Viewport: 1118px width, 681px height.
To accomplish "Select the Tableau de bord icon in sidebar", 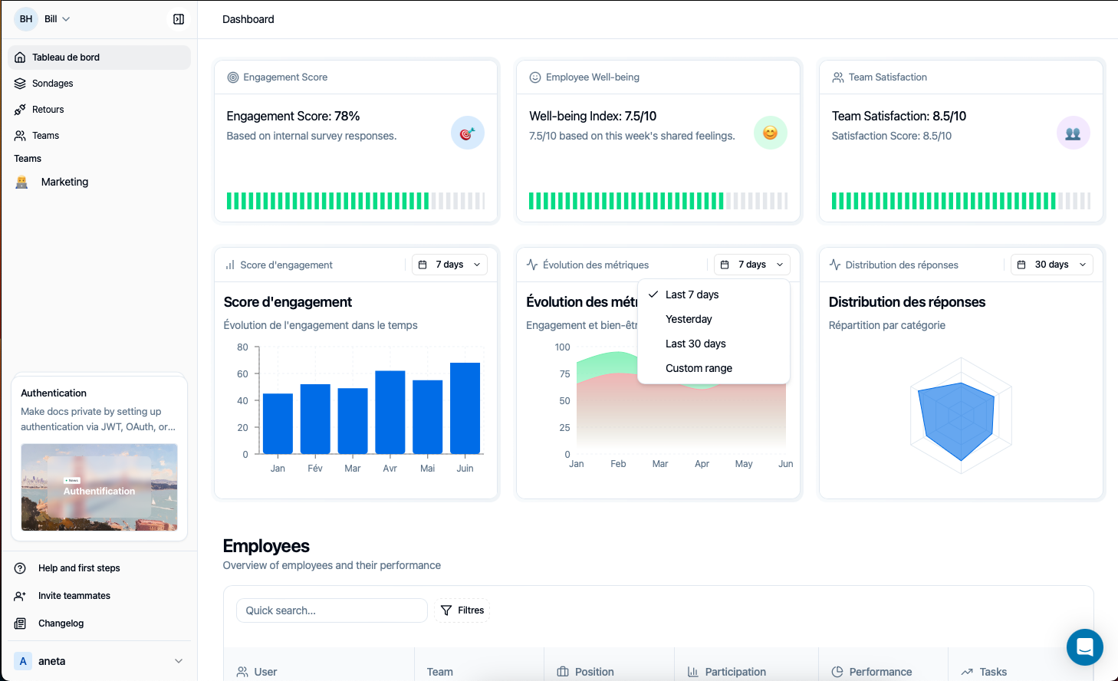I will click(18, 57).
